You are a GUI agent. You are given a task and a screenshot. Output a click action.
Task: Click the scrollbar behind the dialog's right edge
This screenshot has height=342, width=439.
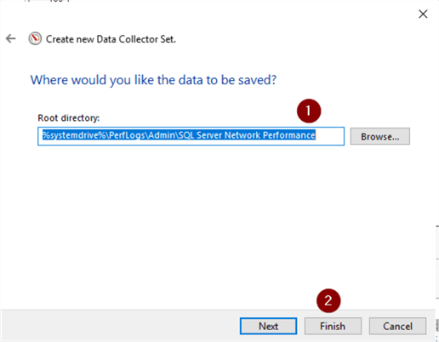(437, 262)
